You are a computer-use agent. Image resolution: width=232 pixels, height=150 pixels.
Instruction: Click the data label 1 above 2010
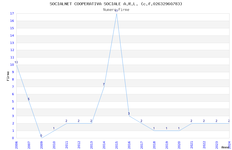tap(54, 128)
